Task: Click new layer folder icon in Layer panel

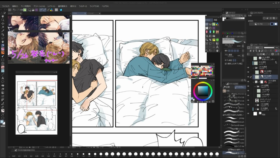Action: [x=264, y=54]
